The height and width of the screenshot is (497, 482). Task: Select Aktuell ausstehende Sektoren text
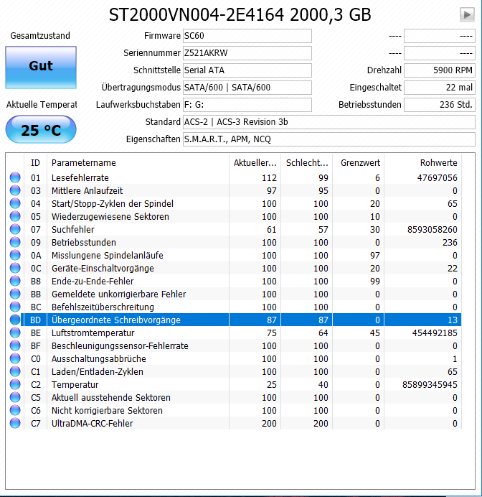coord(110,398)
